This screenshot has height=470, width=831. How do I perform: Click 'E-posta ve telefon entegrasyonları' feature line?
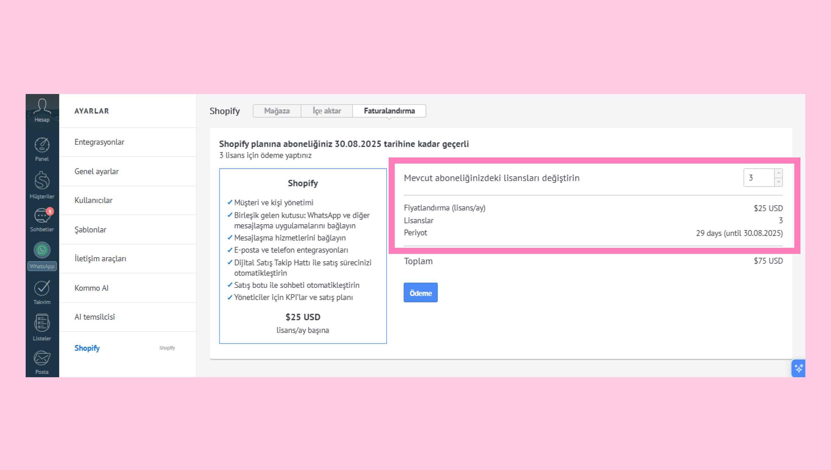291,250
